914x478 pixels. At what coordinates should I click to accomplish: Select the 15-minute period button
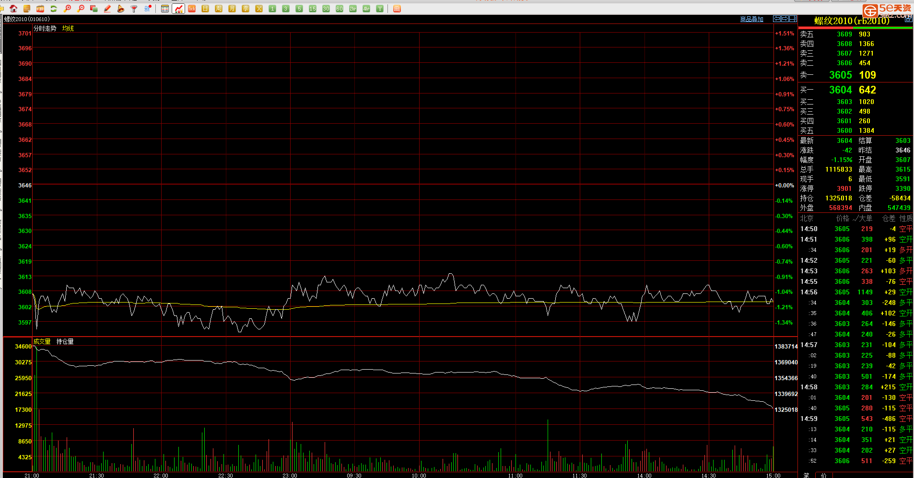(x=313, y=9)
